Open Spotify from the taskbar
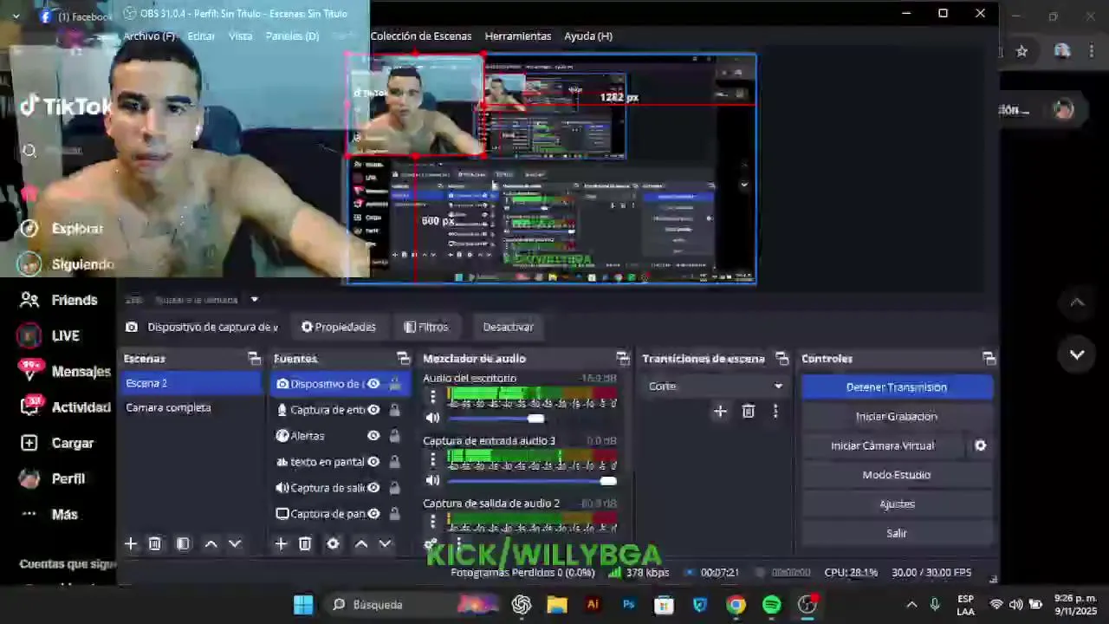 [x=771, y=604]
